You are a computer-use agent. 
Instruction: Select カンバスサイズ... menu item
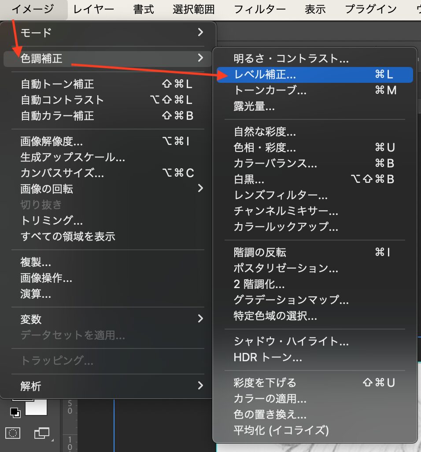62,173
